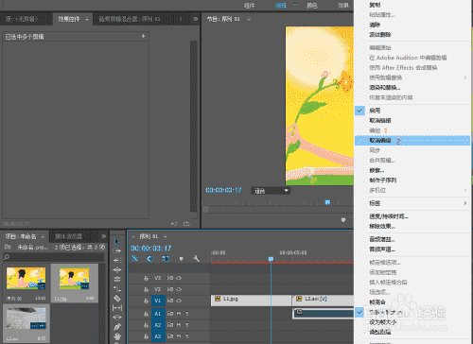Mute audio track A3
Screen dimensions: 473x344
tap(179, 336)
